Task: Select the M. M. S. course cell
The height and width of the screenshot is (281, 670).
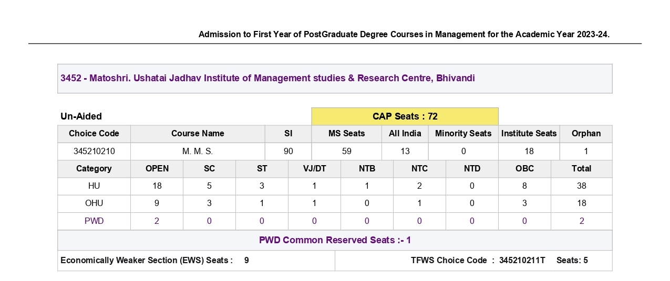Action: click(x=198, y=151)
